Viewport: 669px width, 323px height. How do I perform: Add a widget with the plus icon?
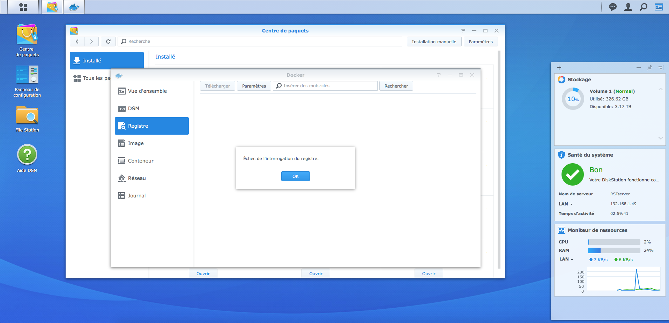559,68
